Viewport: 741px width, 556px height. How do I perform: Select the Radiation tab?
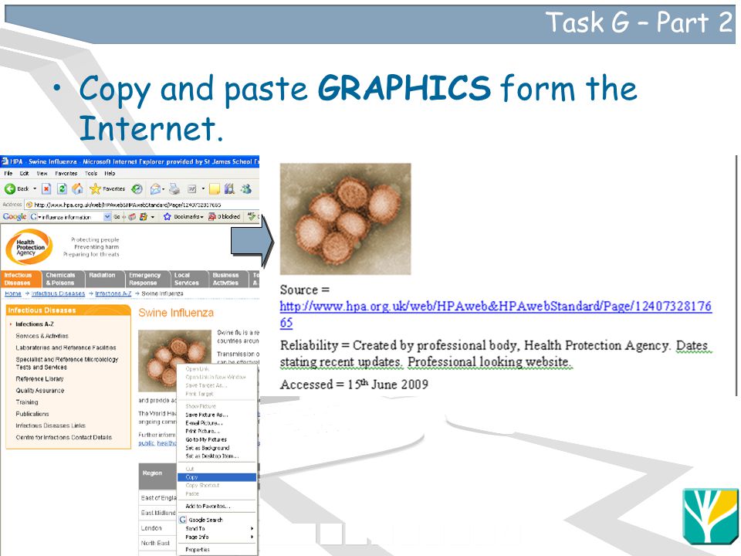tap(104, 279)
